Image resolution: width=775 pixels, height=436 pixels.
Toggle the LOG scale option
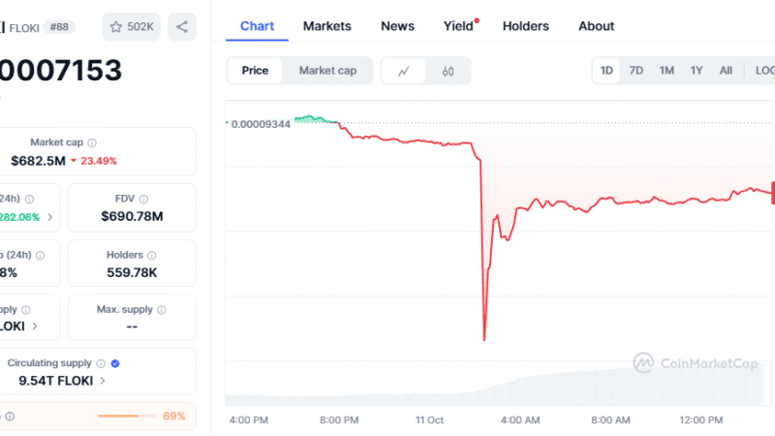point(764,71)
